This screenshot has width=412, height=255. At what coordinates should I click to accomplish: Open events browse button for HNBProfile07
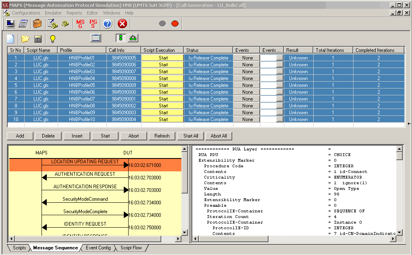point(280,99)
